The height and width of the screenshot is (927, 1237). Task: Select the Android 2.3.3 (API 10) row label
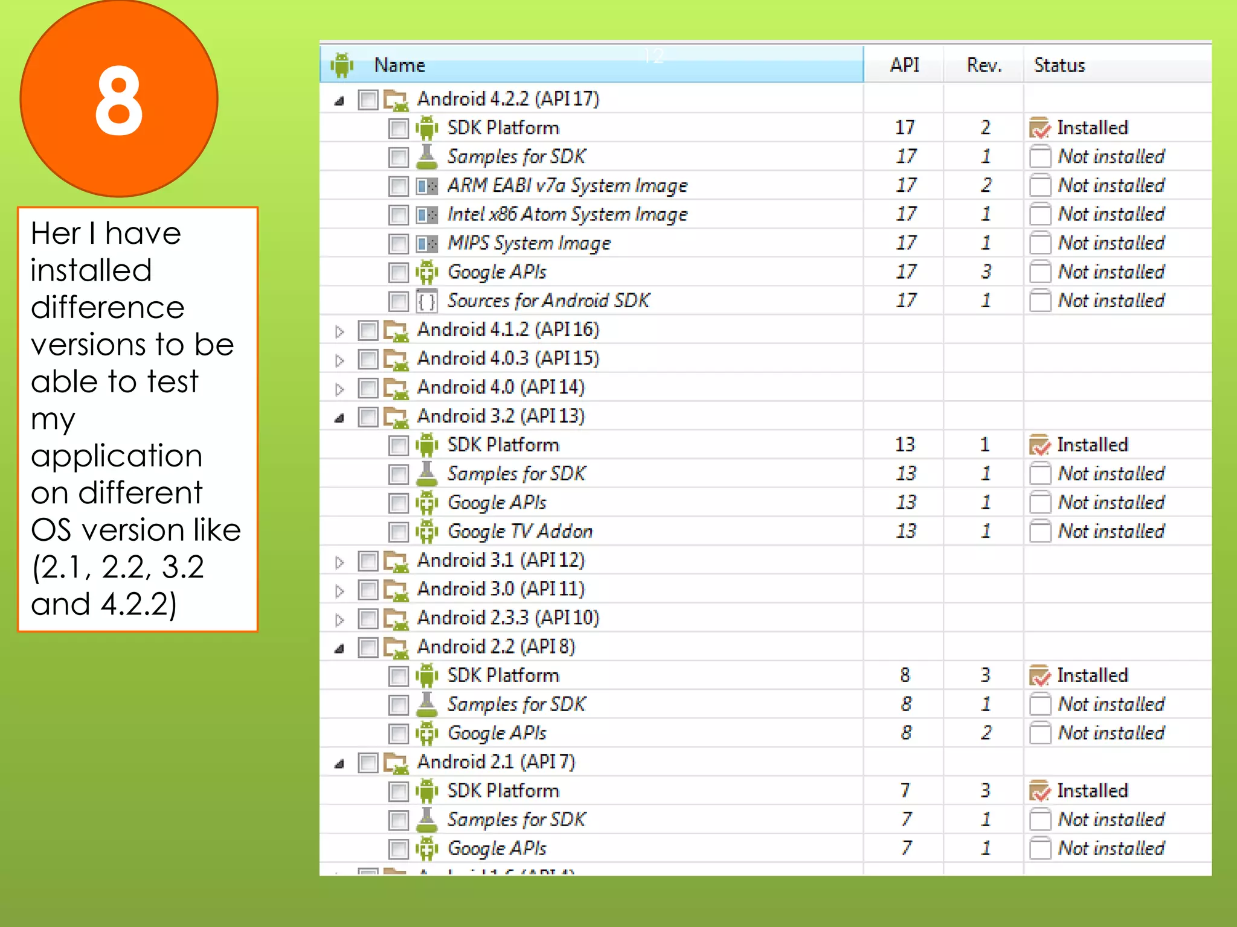pyautogui.click(x=508, y=618)
